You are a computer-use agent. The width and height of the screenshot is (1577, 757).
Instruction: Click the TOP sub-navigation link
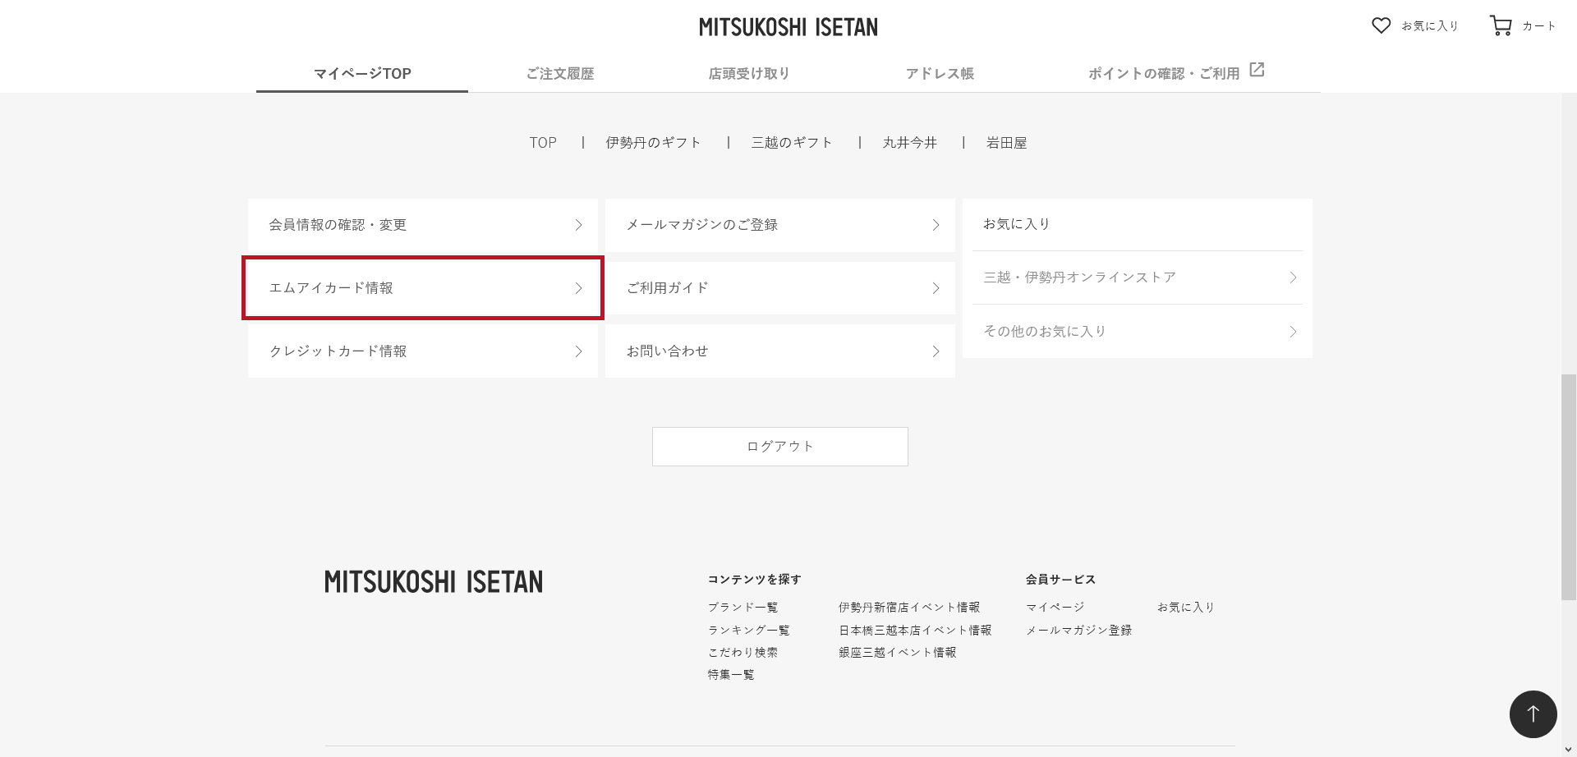click(x=543, y=143)
